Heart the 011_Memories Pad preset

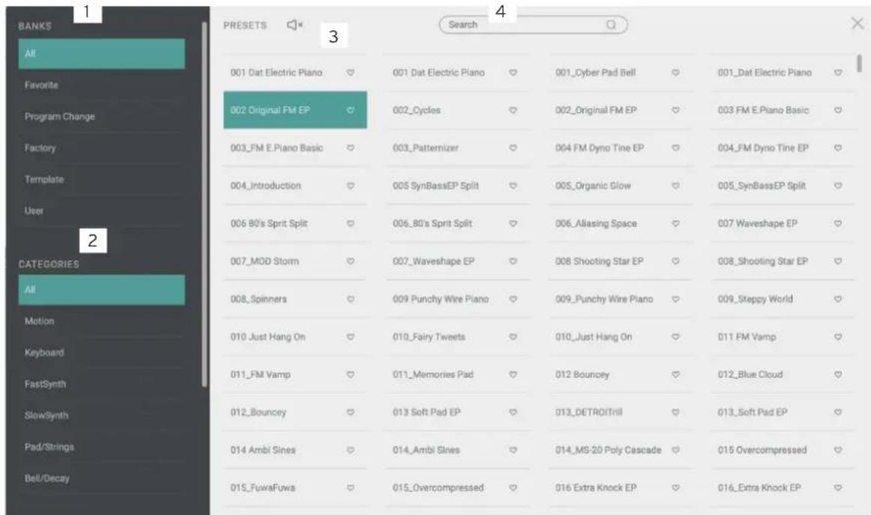pos(513,375)
